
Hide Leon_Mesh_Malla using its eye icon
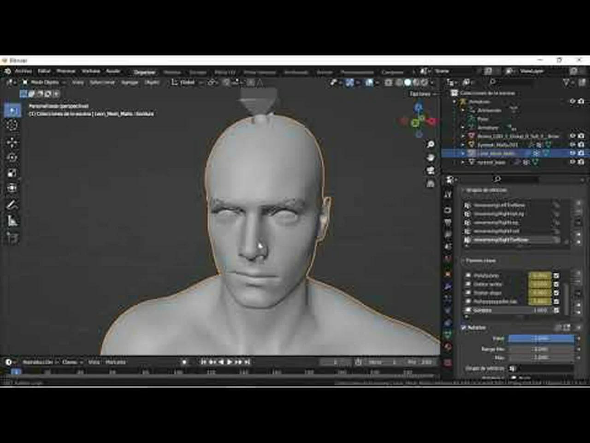pos(572,153)
